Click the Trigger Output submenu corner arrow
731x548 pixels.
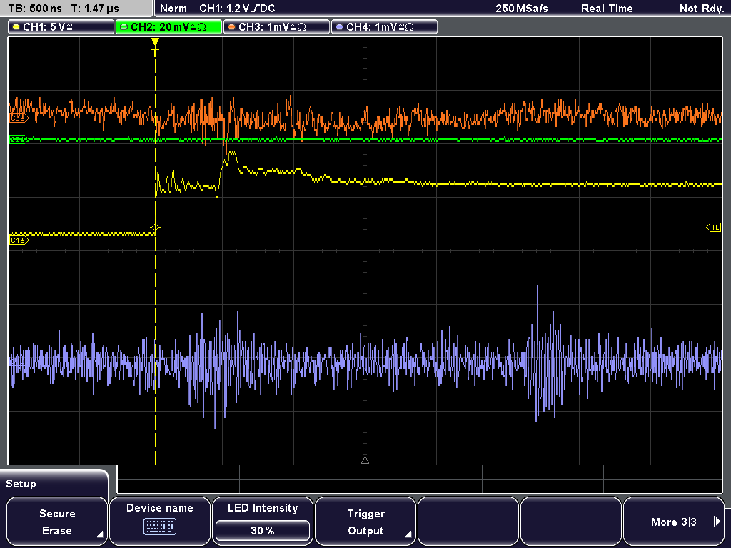click(x=408, y=534)
